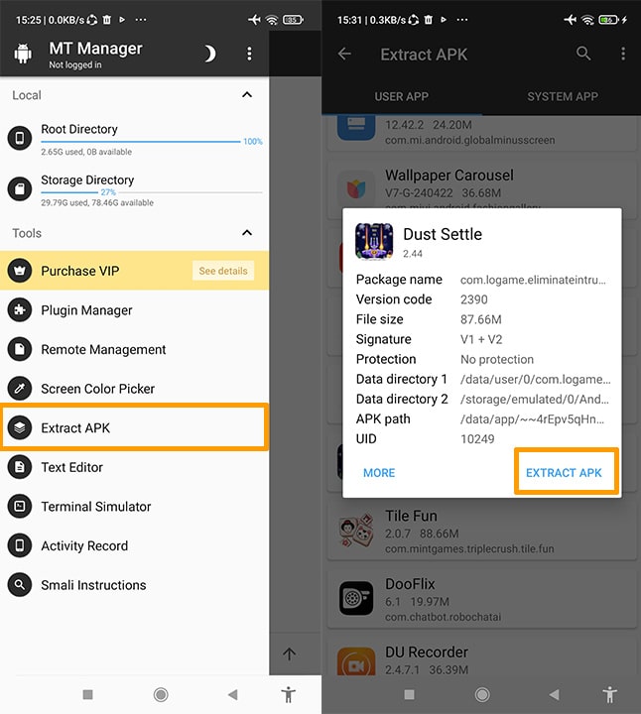This screenshot has height=714, width=641.
Task: Select Smali Instructions entry
Action: (x=134, y=585)
